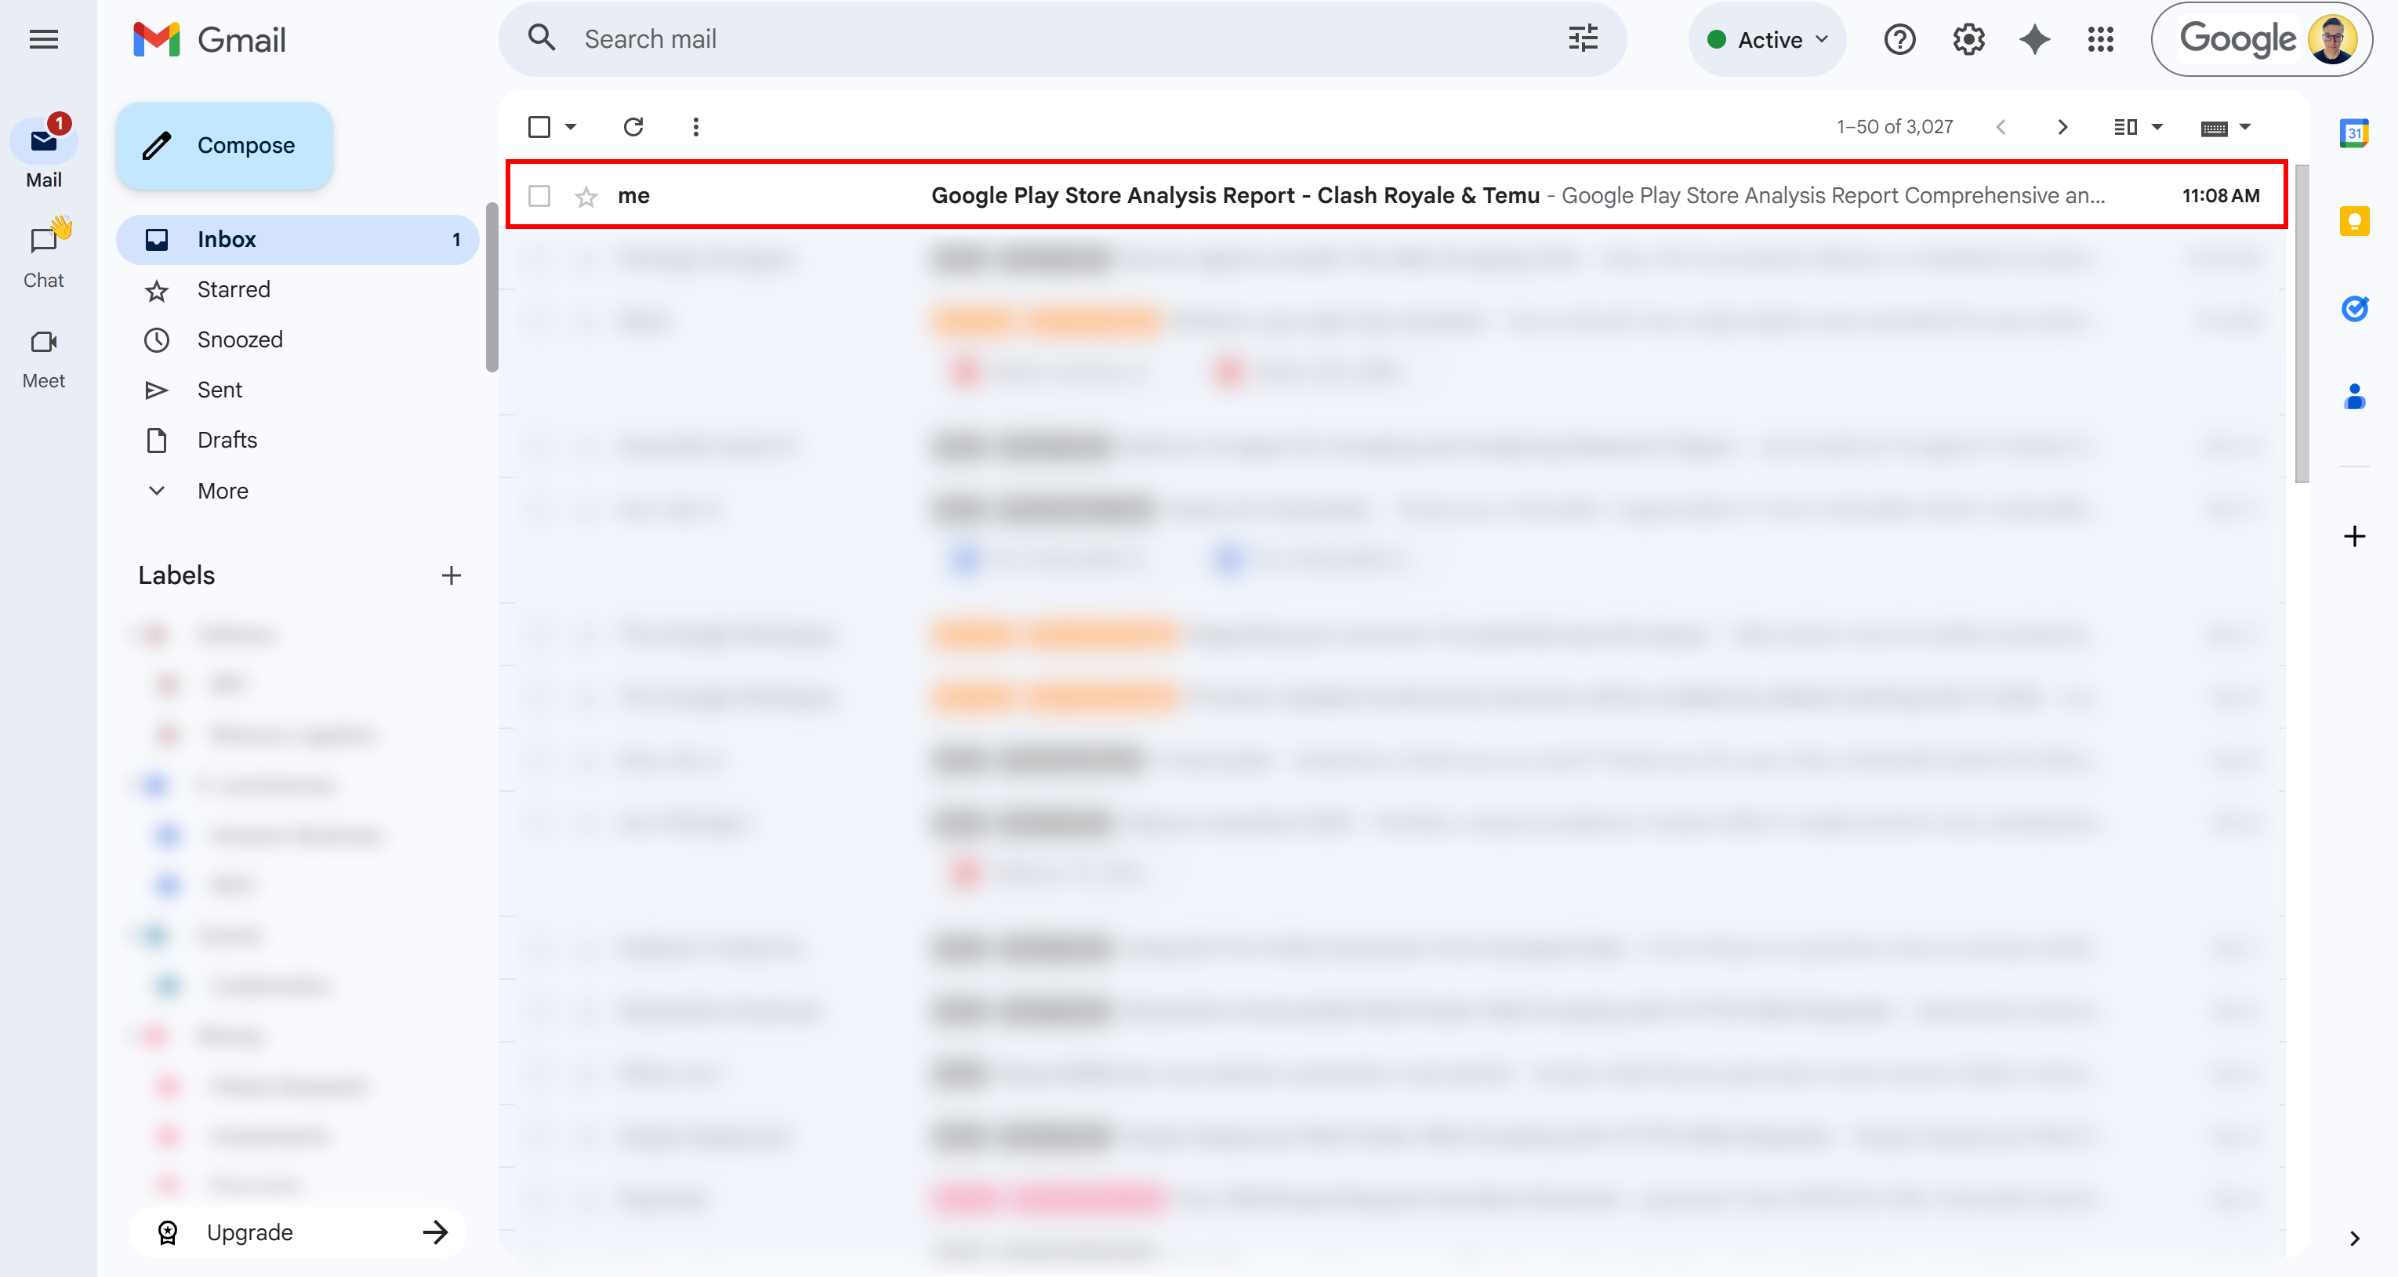Open Google Calendar in side panel
The width and height of the screenshot is (2398, 1277).
point(2355,134)
